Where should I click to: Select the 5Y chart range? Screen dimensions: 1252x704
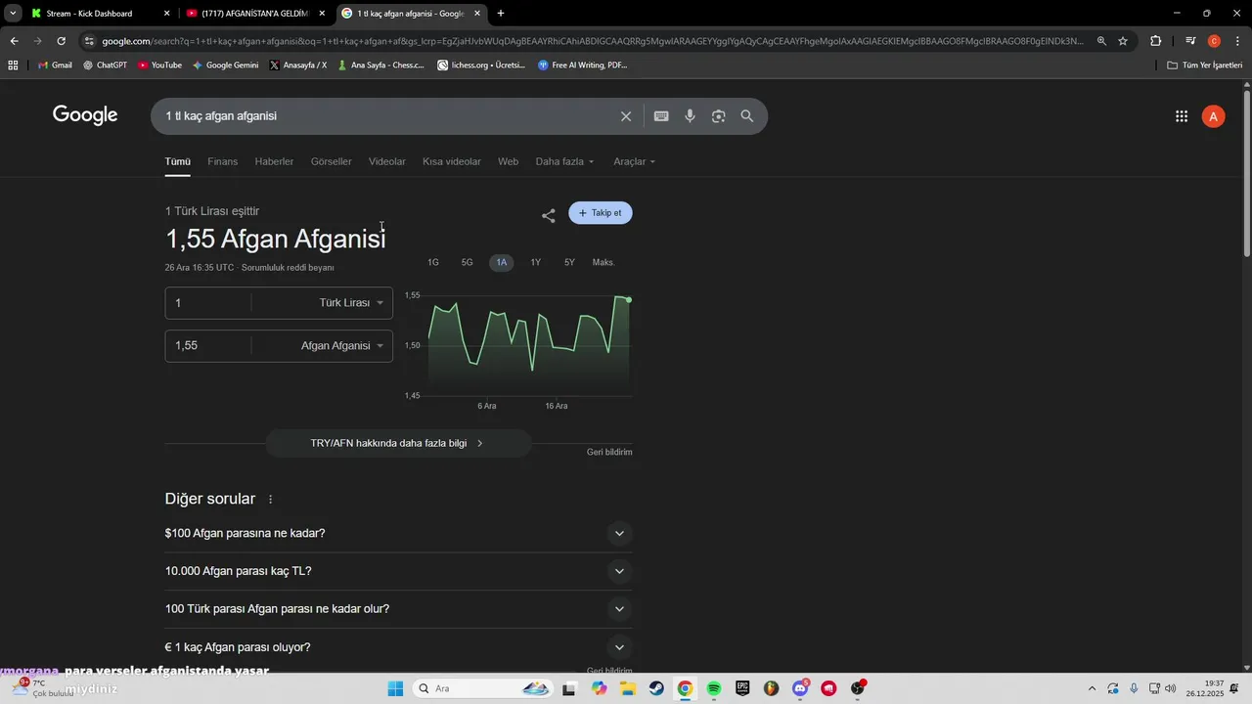(569, 262)
